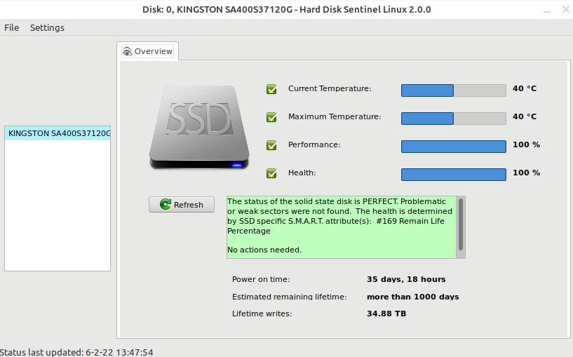
Task: Click the Current Temperature progress bar
Action: click(454, 90)
